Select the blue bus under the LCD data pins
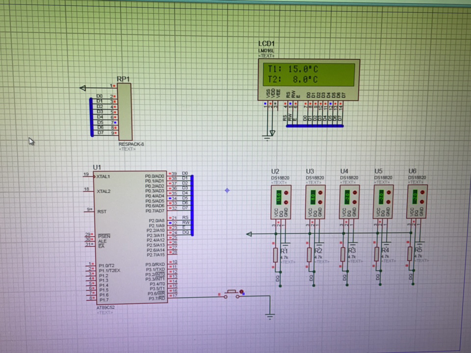The height and width of the screenshot is (353, 471). [315, 126]
